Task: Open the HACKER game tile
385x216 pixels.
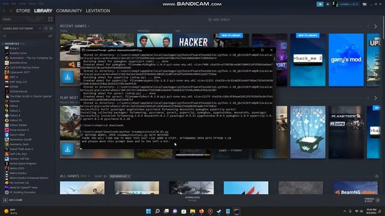Action: click(193, 40)
